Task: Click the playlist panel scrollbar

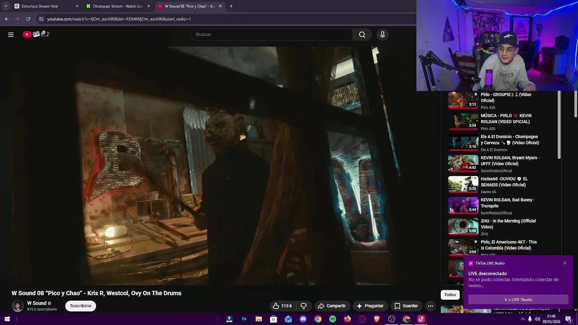Action: [559, 125]
